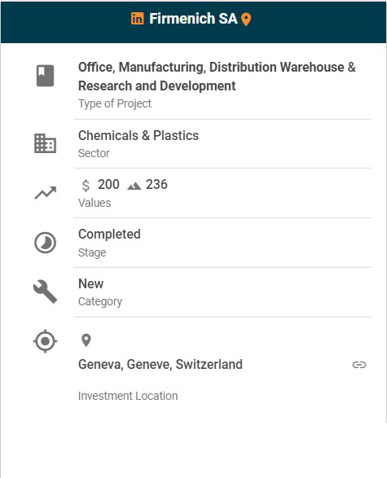Click the Completed stage value

coord(109,235)
